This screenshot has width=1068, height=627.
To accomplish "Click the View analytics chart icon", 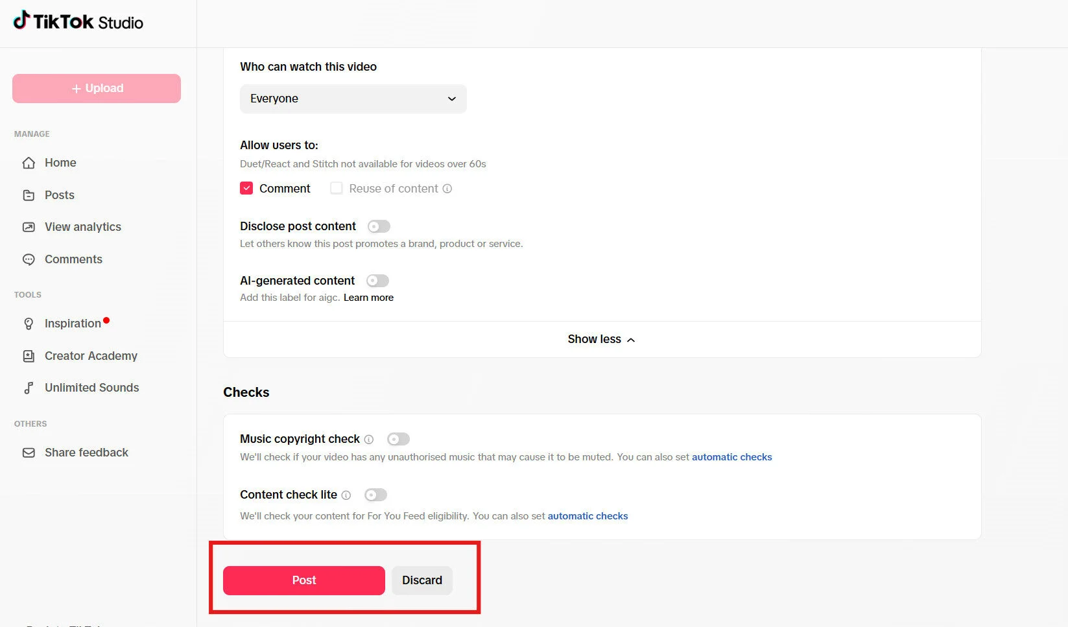I will [x=29, y=227].
